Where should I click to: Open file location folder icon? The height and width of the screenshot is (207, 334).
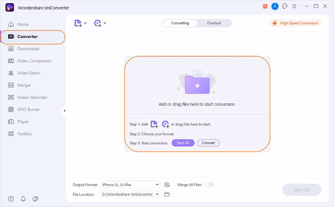[167, 194]
